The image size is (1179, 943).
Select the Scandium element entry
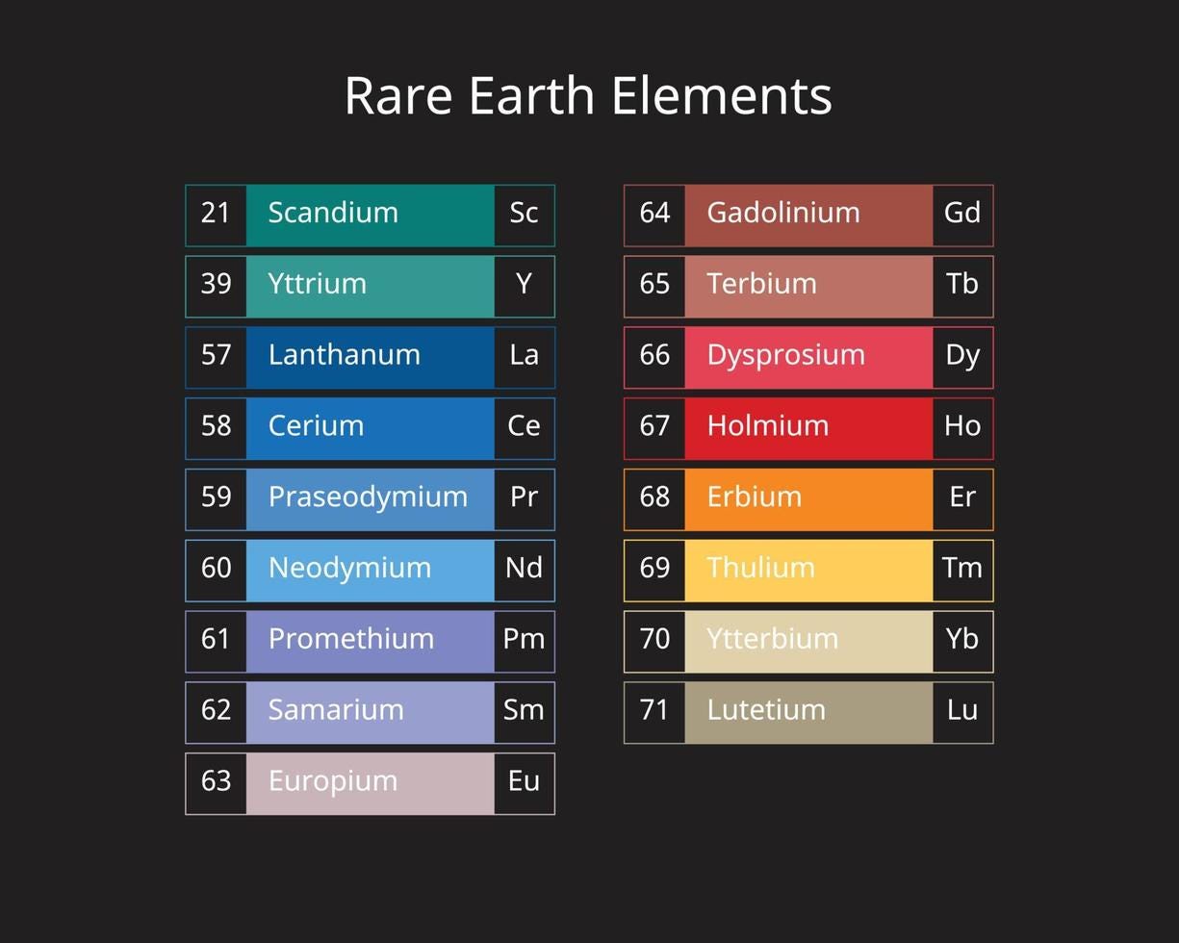[x=370, y=215]
